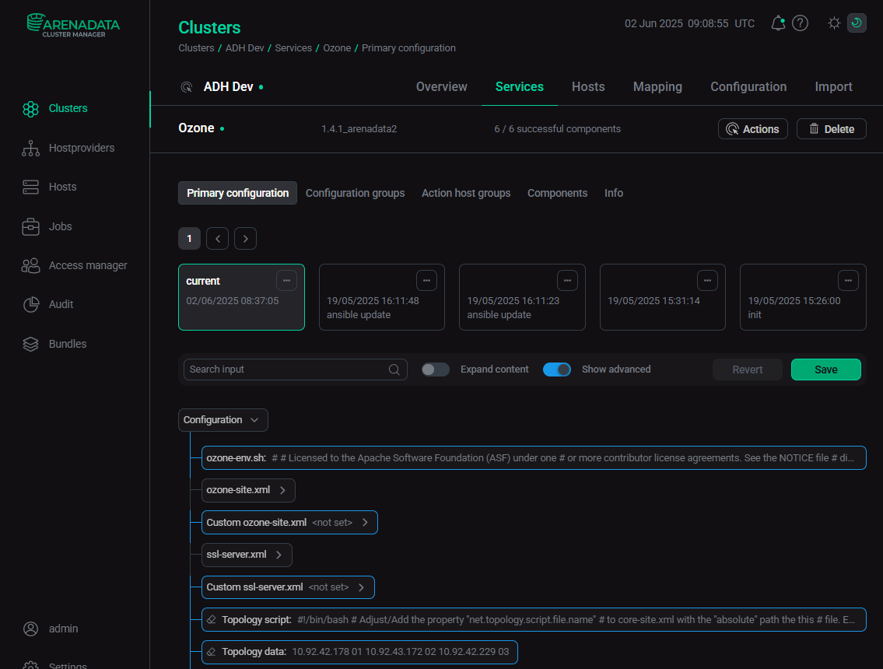
Task: Click the eraser icon next to Topology data
Action: [211, 652]
